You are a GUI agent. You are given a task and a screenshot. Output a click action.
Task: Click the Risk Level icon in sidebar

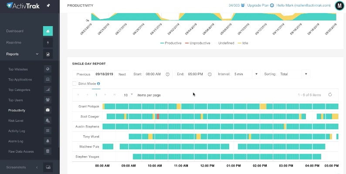tap(47, 120)
